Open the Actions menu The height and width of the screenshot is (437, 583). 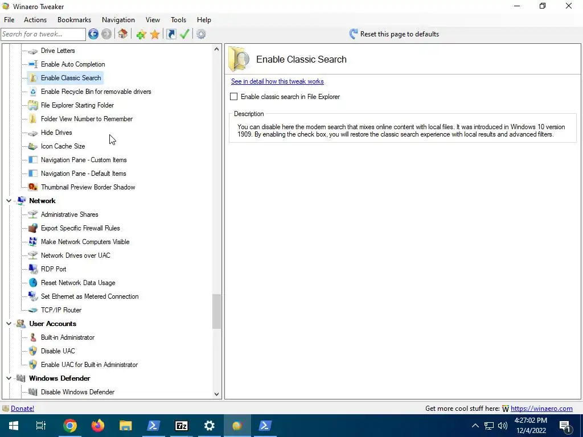point(35,20)
